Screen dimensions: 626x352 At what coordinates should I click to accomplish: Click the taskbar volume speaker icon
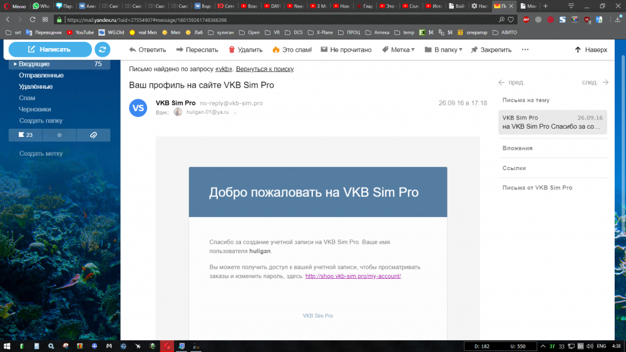590,346
